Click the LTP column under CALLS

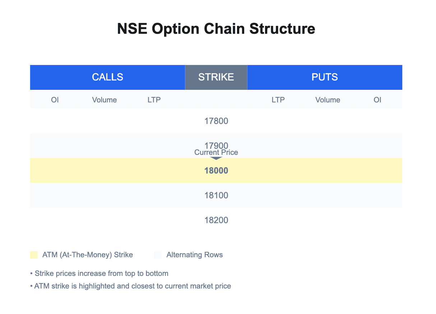[154, 100]
